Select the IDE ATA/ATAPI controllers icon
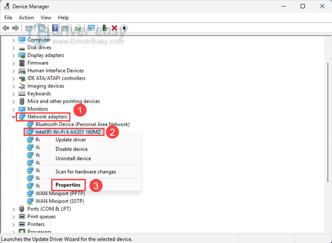The height and width of the screenshot is (243, 332). [22, 78]
